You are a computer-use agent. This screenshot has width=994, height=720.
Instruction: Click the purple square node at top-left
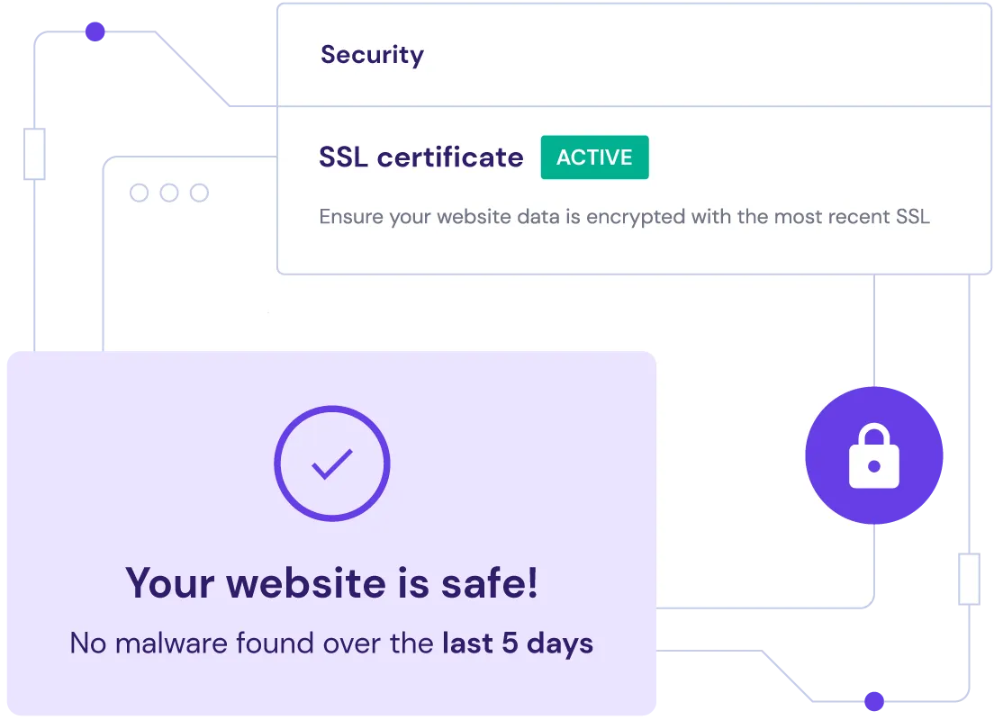point(95,33)
